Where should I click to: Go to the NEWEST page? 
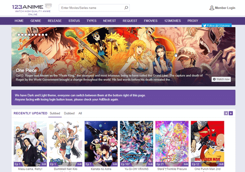(x=110, y=21)
